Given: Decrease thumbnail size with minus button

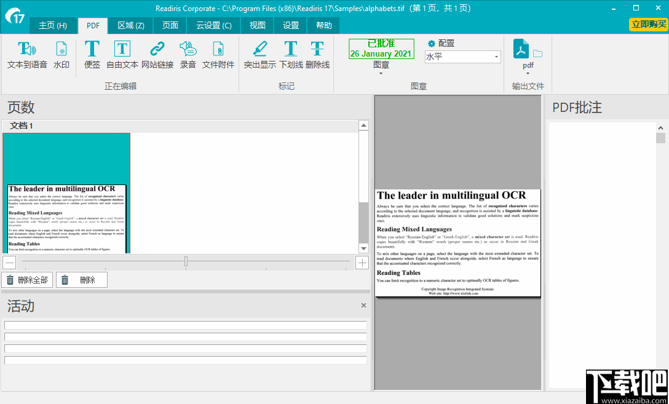Looking at the screenshot, I should click(x=9, y=263).
